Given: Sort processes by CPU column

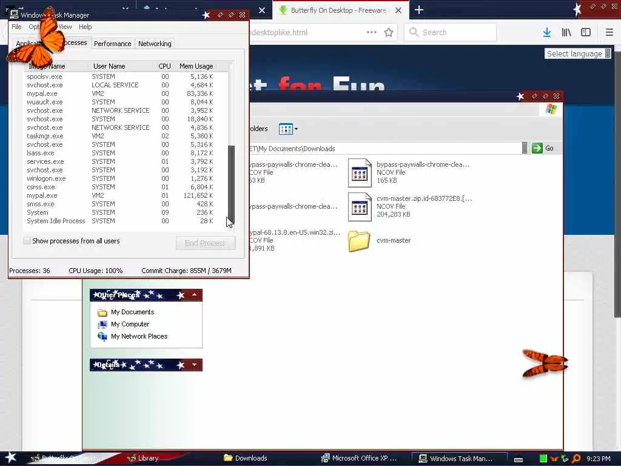Looking at the screenshot, I should click(164, 66).
